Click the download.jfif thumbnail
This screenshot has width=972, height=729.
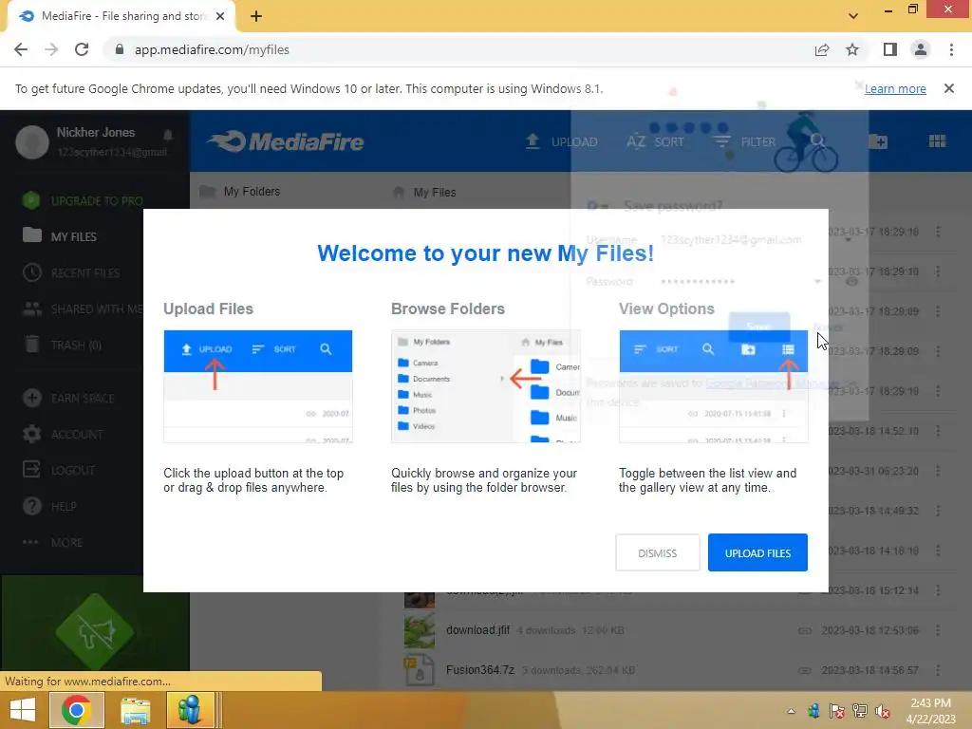(420, 631)
